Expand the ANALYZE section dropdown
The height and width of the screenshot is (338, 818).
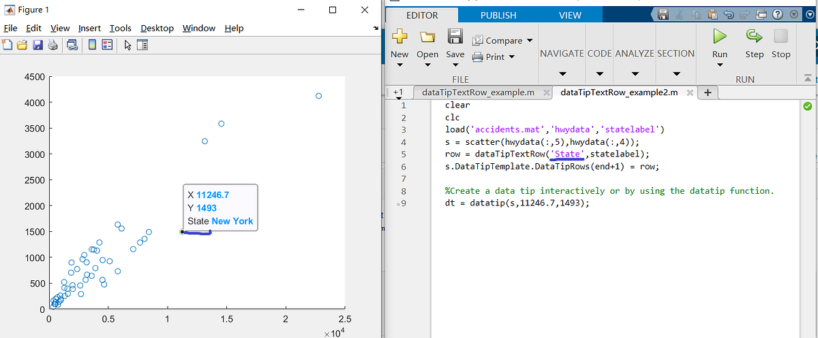click(x=635, y=73)
